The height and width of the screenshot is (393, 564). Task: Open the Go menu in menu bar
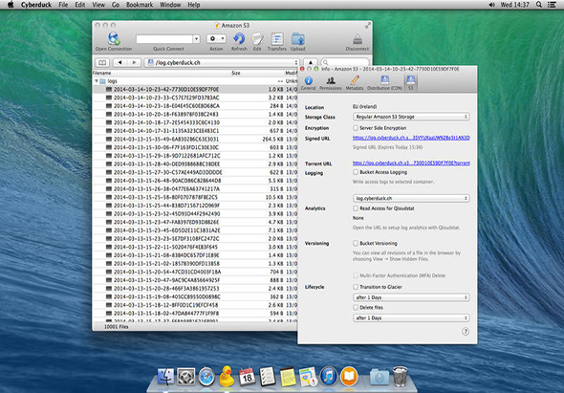(116, 5)
